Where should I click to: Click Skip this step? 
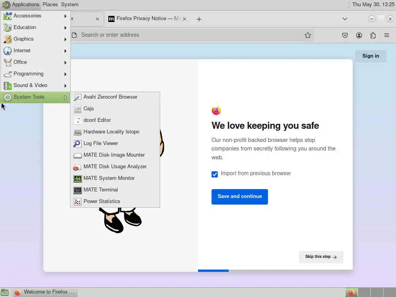321,257
